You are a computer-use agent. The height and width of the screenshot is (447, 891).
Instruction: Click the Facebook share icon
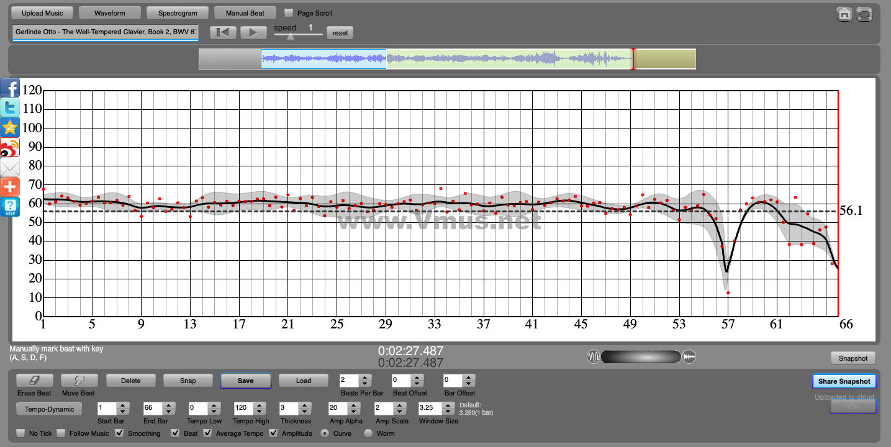coord(10,89)
